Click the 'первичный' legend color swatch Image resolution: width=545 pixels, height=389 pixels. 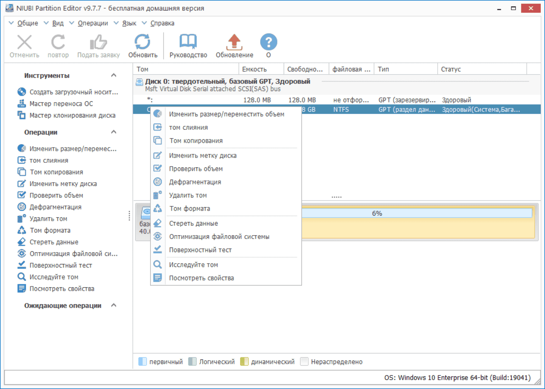(143, 362)
